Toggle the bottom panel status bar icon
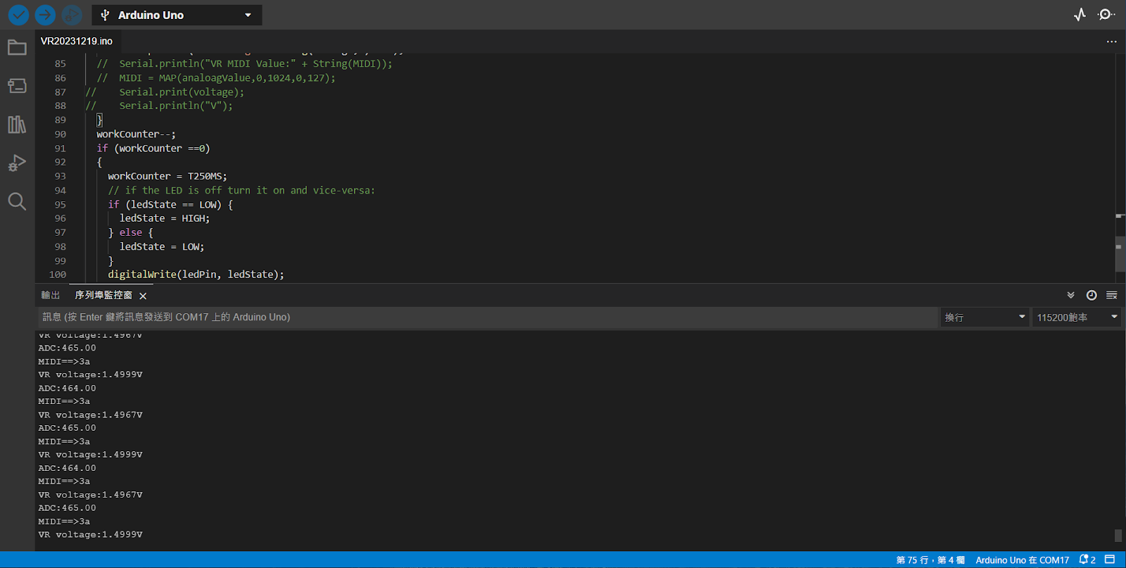Image resolution: width=1126 pixels, height=568 pixels. click(x=1110, y=560)
